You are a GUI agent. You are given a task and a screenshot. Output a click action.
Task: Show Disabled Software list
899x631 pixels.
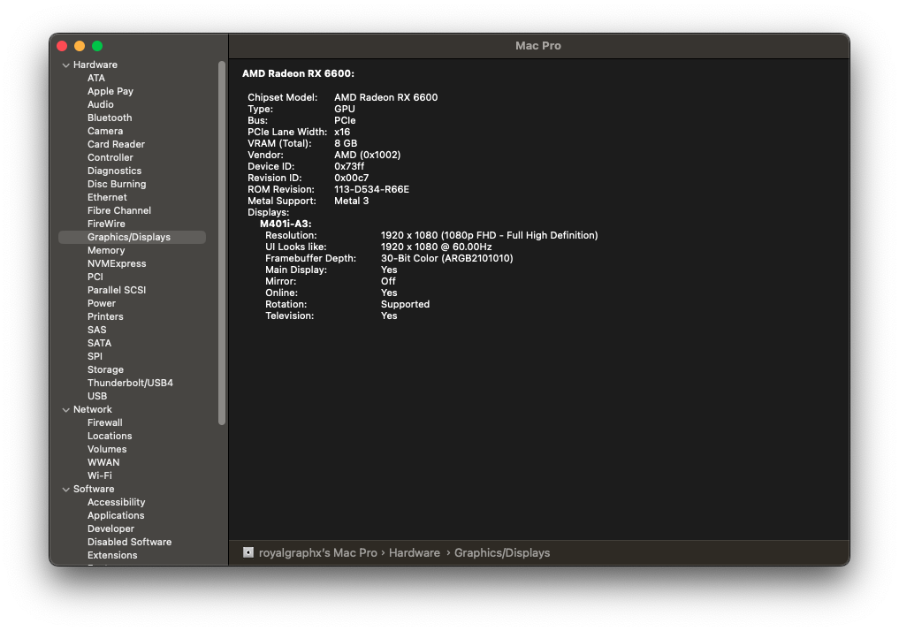129,542
